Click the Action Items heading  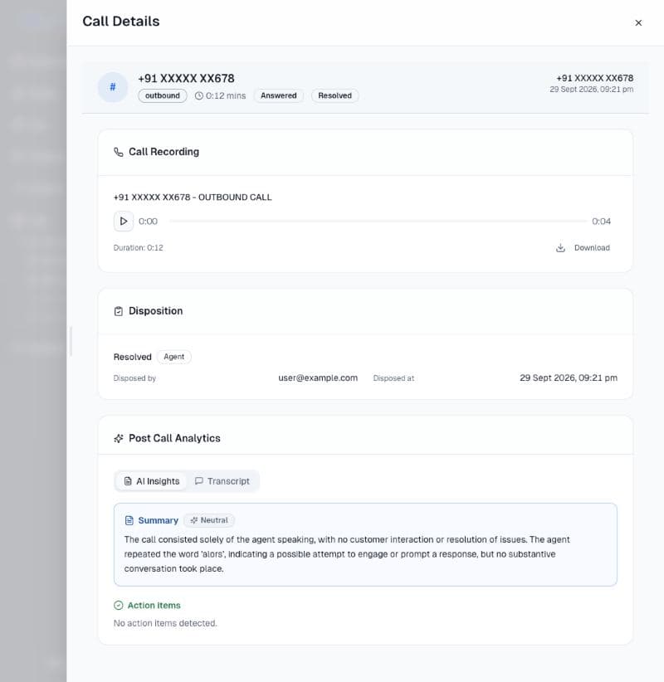(154, 606)
